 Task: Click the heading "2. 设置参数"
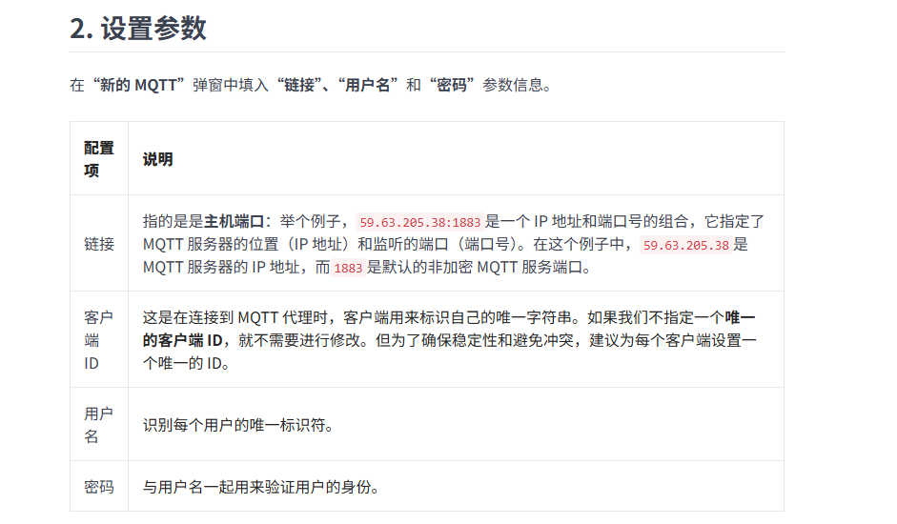138,28
